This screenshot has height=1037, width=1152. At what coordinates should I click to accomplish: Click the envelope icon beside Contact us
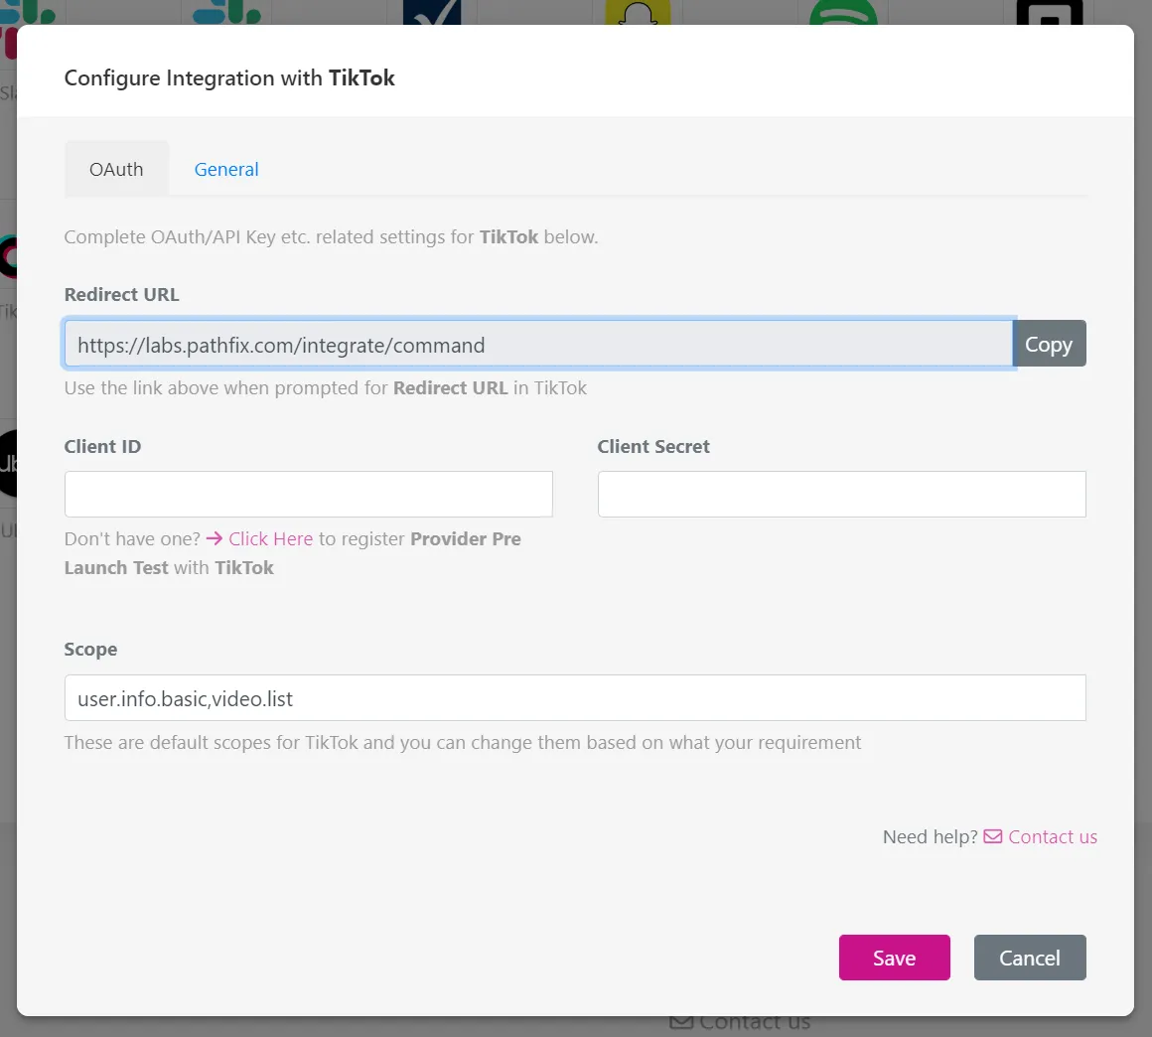992,836
